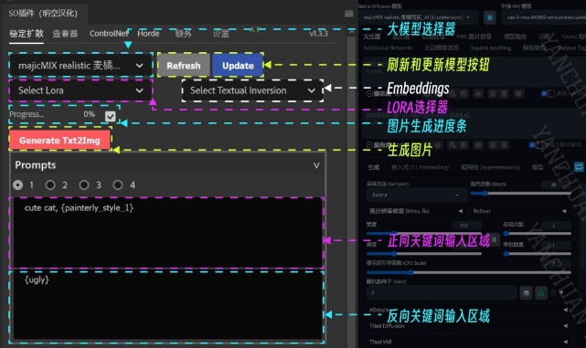Click the Progress bar in the plugin
Image resolution: width=586 pixels, height=348 pixels.
tap(52, 114)
